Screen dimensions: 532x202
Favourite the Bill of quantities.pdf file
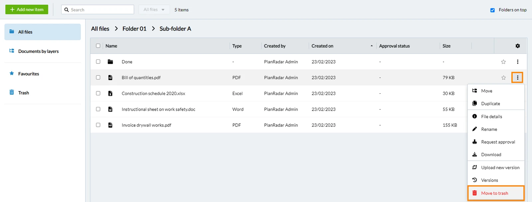pos(503,78)
